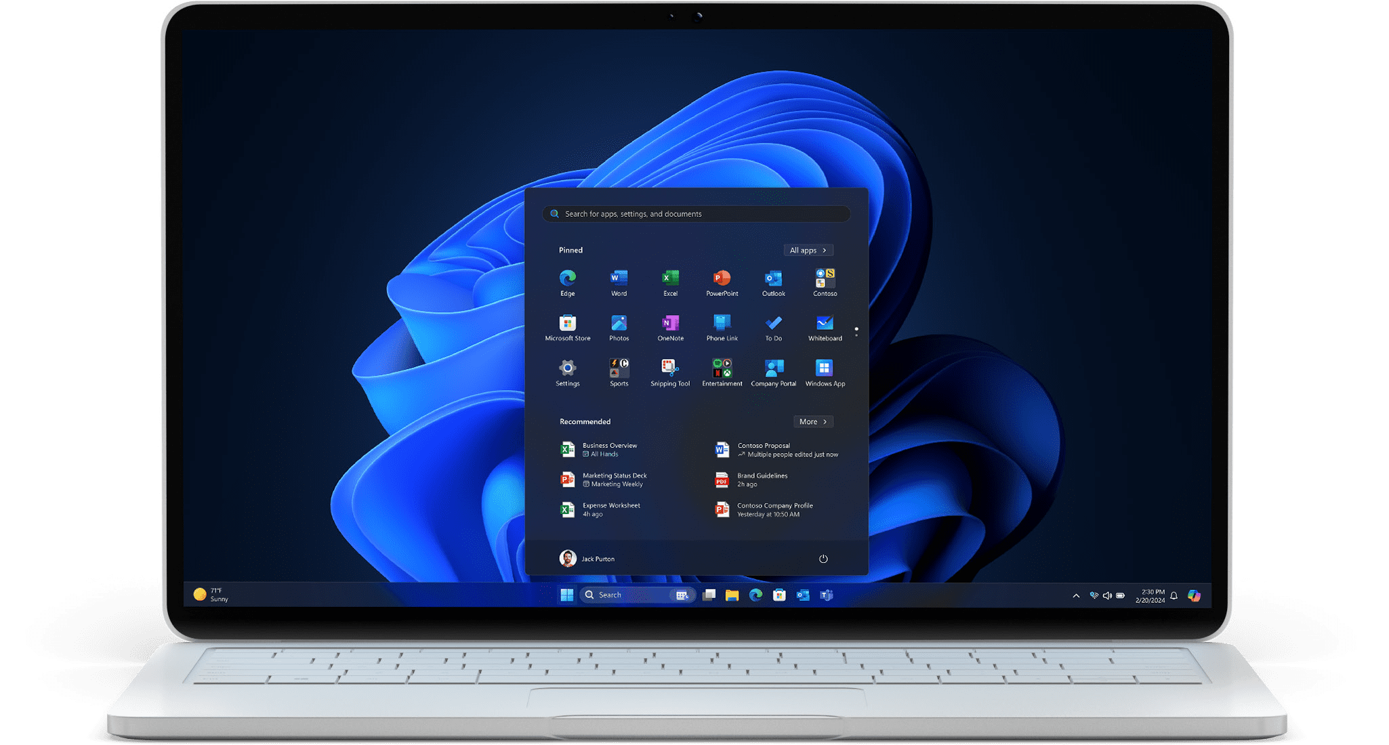The height and width of the screenshot is (745, 1389).
Task: Click the volume icon in system tray
Action: (x=1107, y=595)
